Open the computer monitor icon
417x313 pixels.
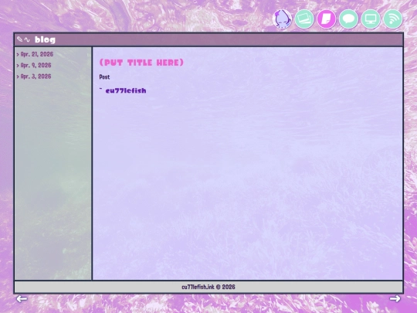(x=371, y=19)
